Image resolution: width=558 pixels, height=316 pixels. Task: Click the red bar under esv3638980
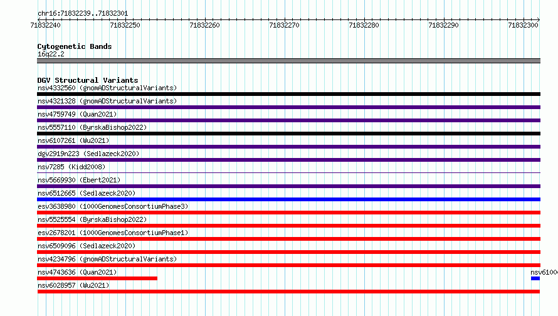point(288,213)
